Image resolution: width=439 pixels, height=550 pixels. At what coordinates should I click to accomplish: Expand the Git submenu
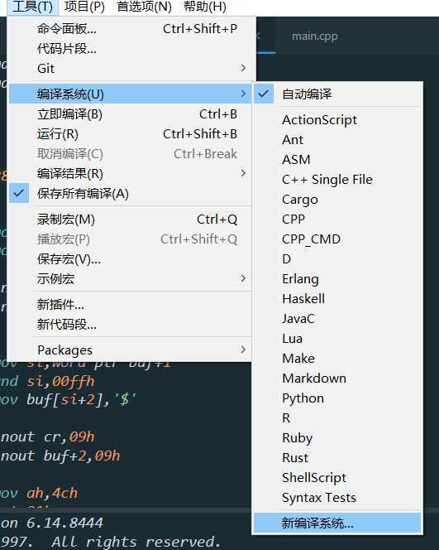[x=131, y=69]
